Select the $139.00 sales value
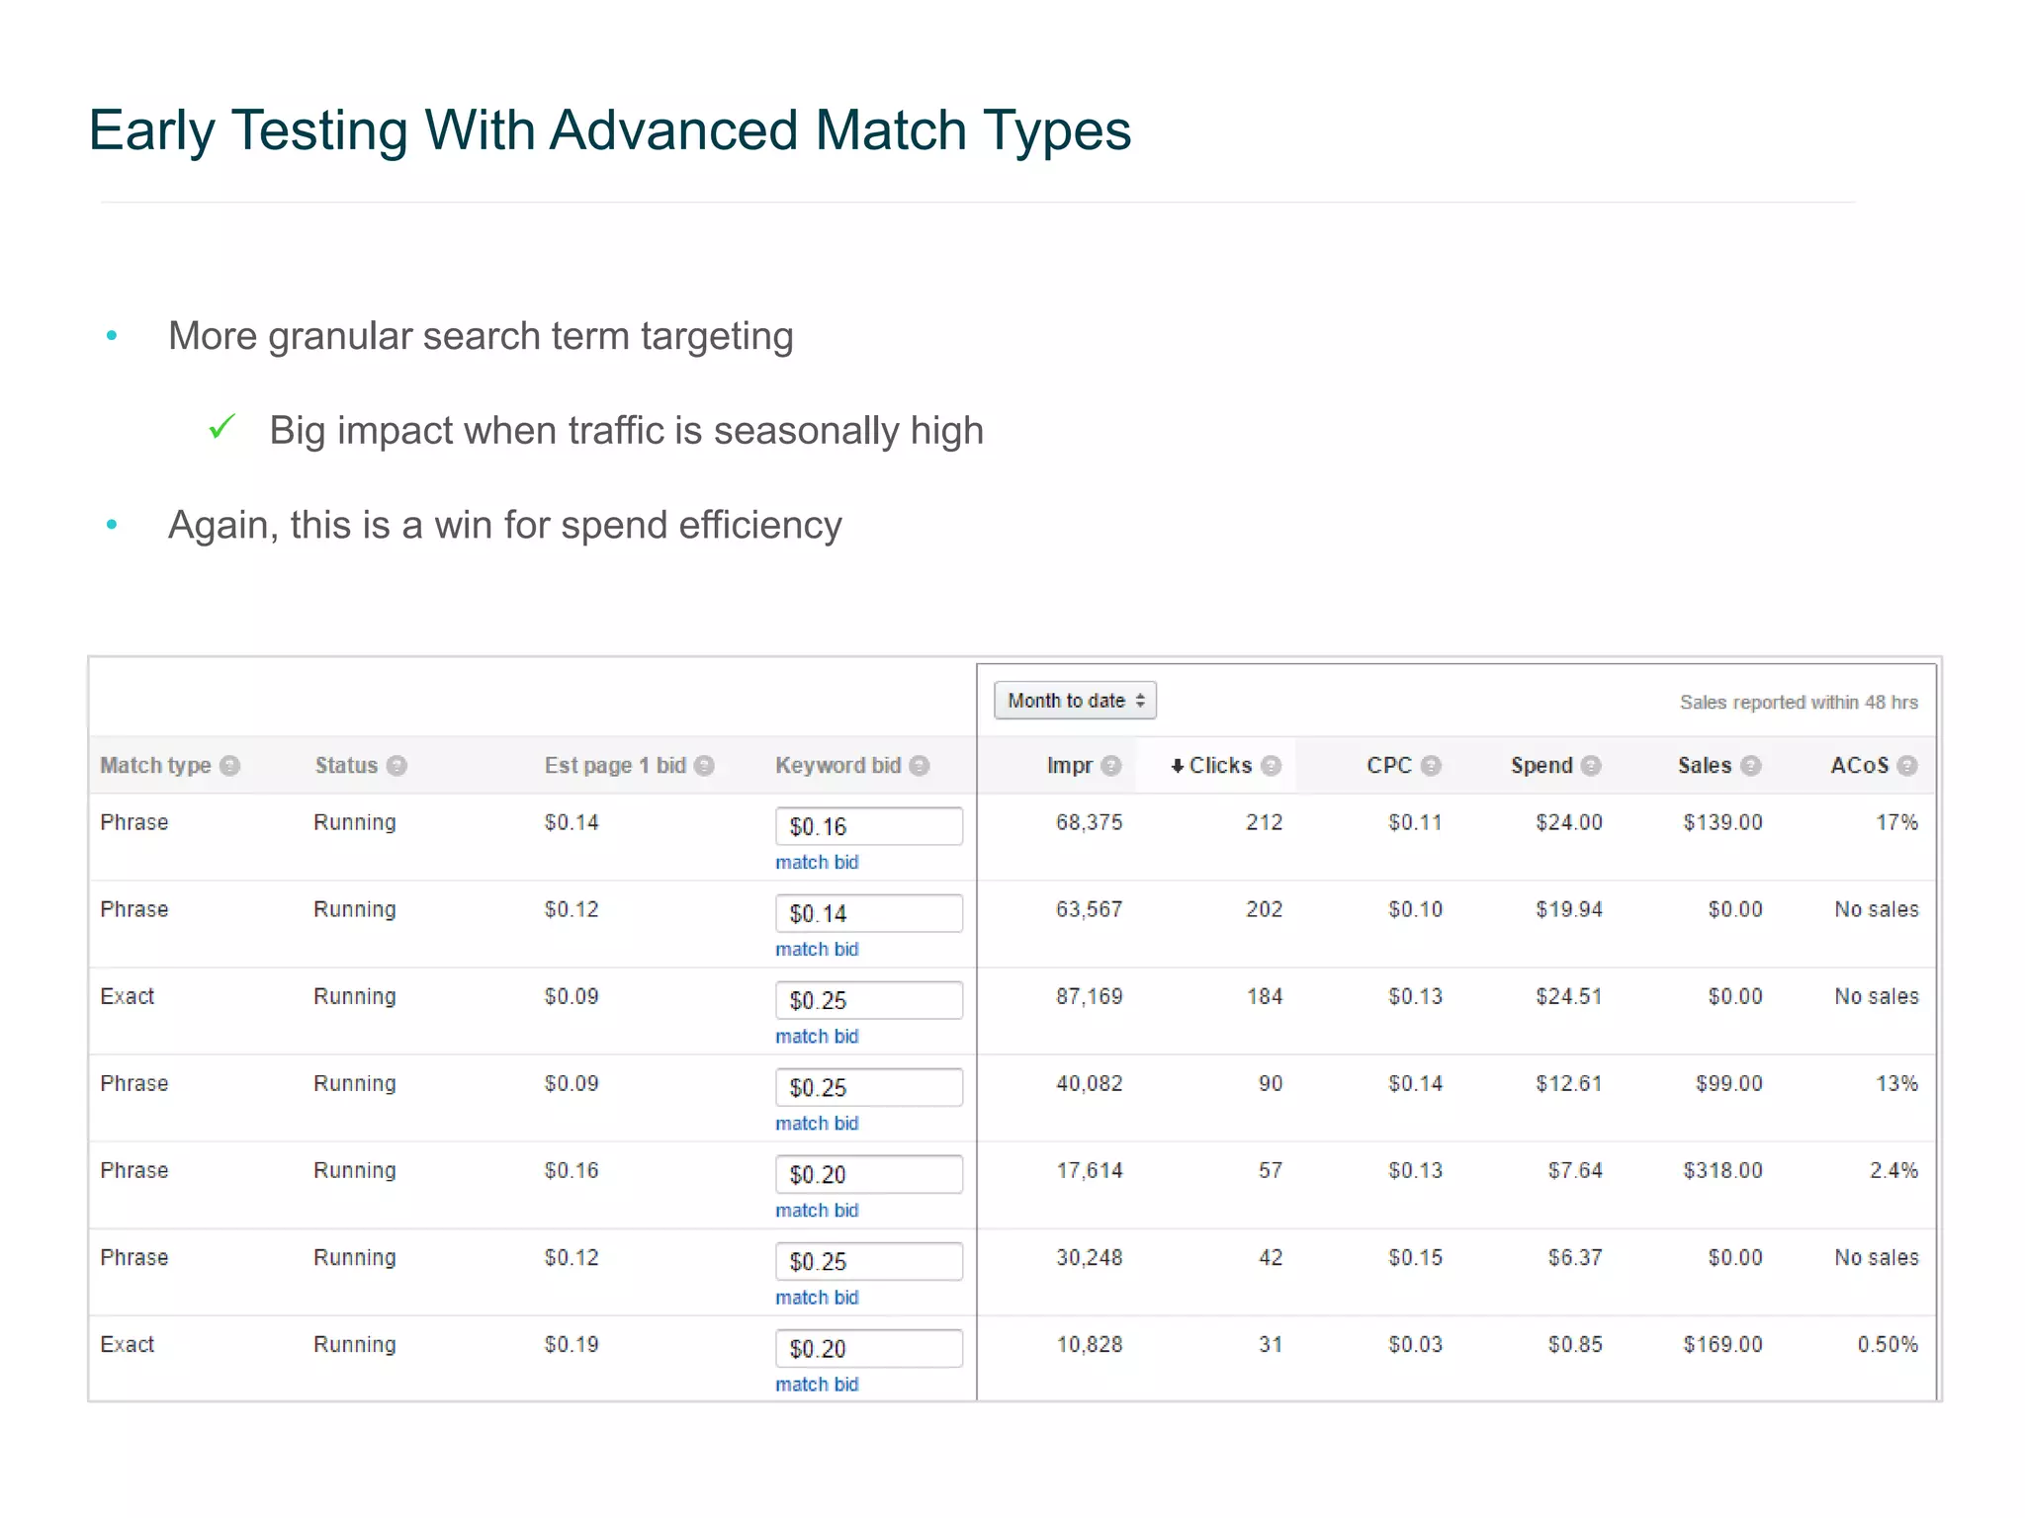2025x1518 pixels. point(1722,822)
